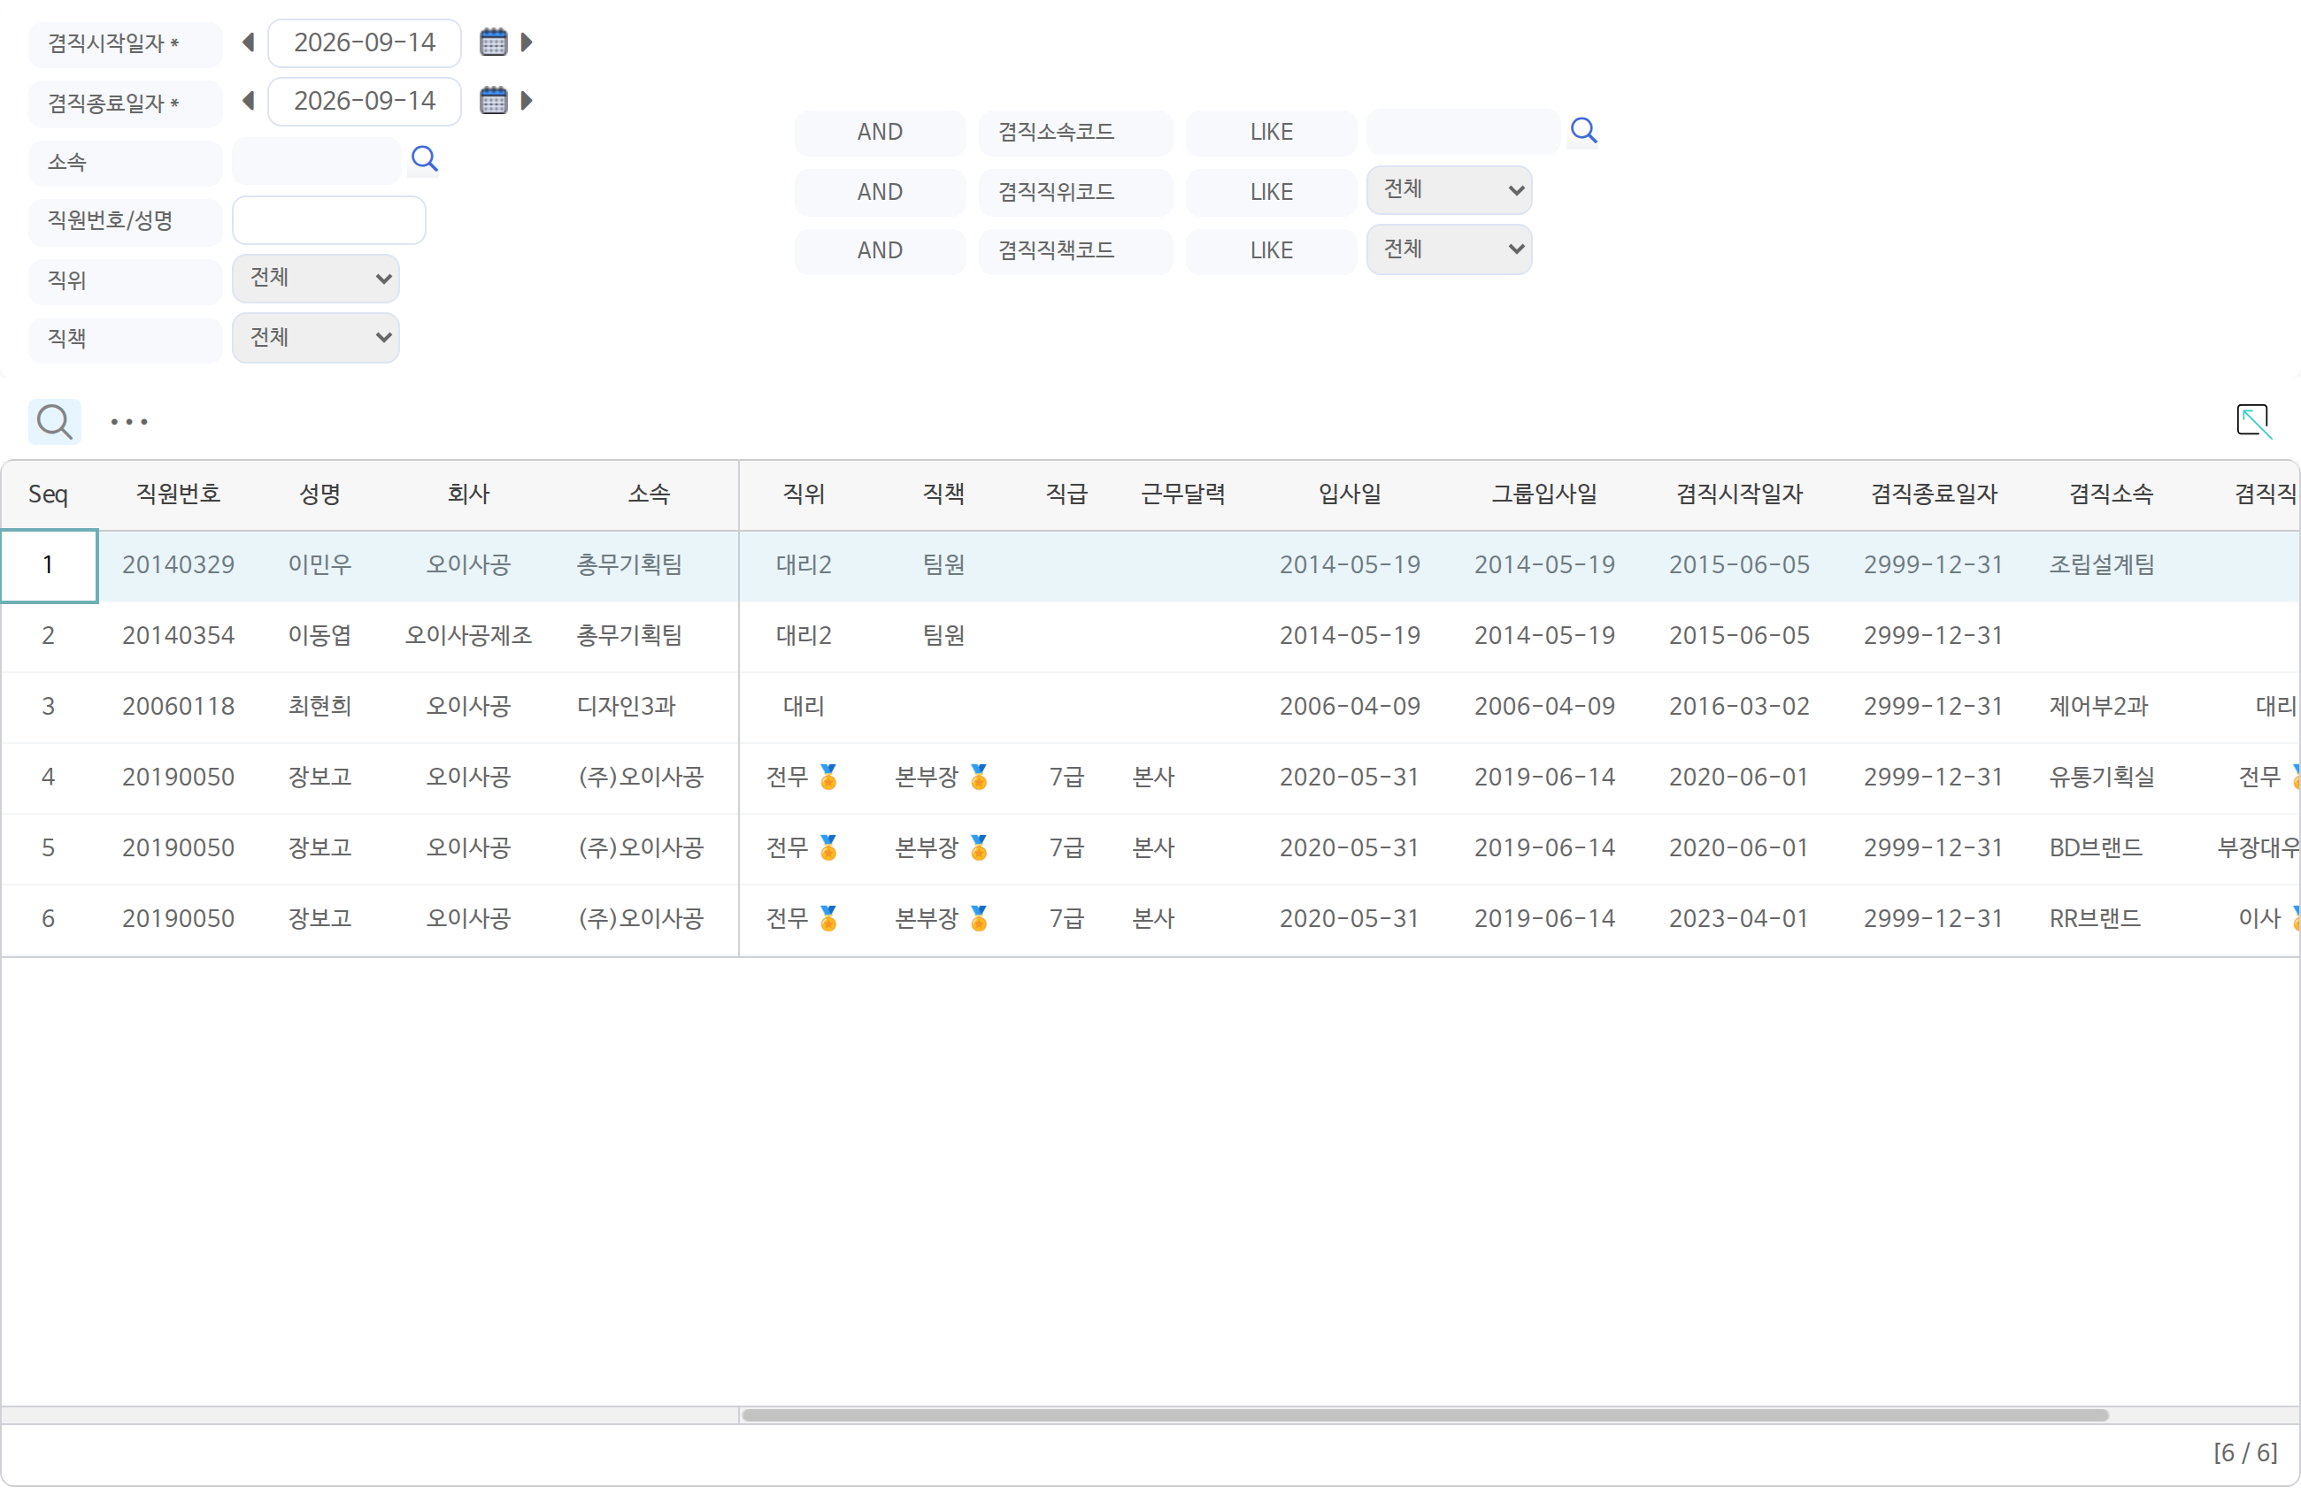Click the 조립설계팀 겸직소속 cell
Image resolution: width=2301 pixels, height=1502 pixels.
click(x=2102, y=564)
